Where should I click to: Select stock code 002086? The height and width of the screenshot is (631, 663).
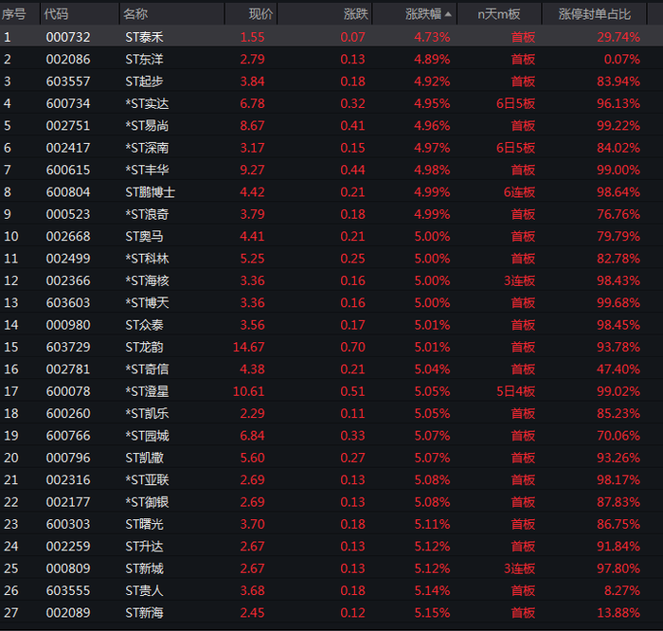coord(68,59)
